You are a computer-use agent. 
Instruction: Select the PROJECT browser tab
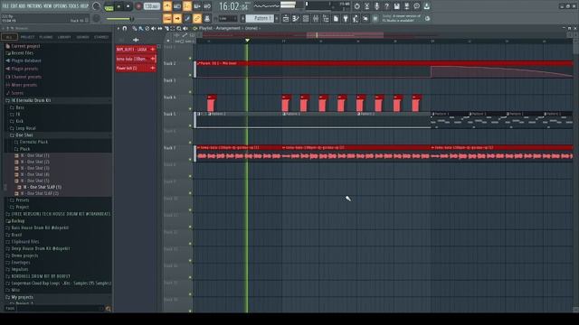coord(27,37)
